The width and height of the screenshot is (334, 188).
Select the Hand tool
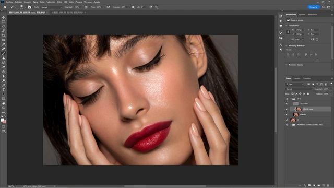[x=4, y=103]
